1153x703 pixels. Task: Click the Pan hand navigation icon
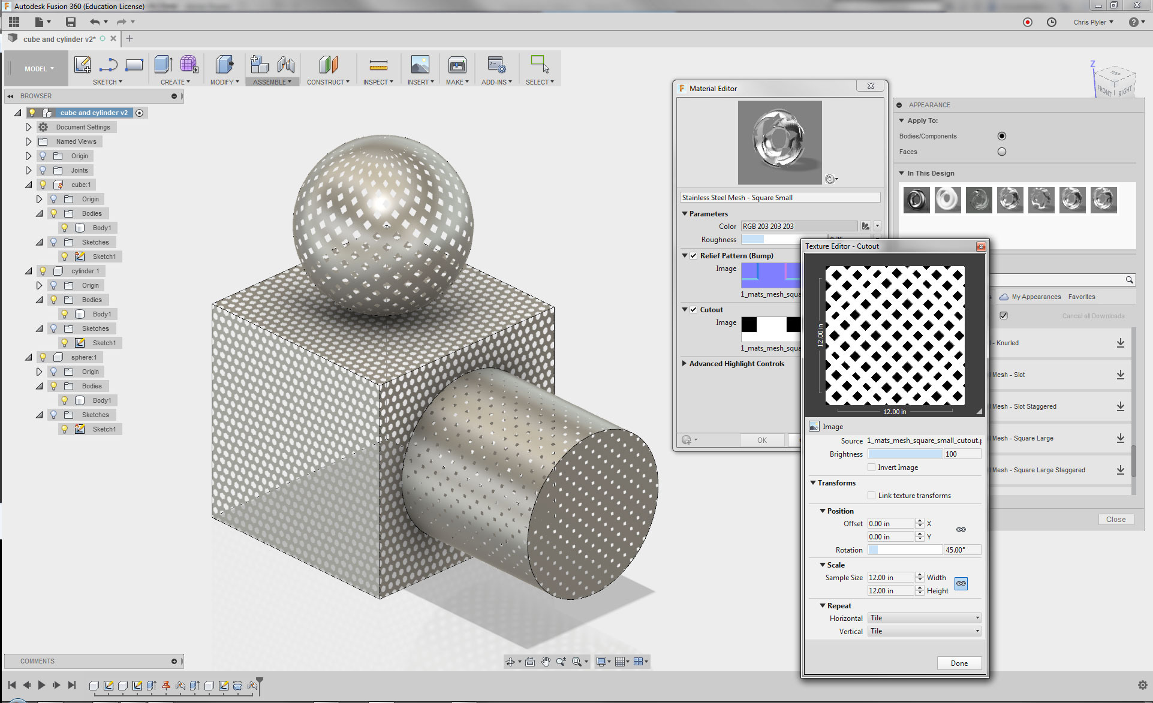click(545, 662)
